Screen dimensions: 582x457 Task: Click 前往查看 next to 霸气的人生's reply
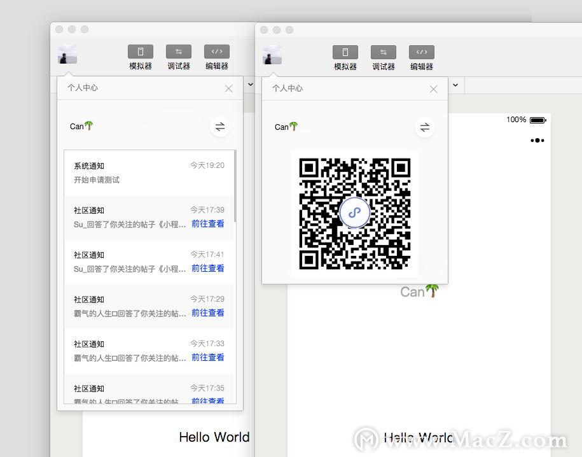207,313
